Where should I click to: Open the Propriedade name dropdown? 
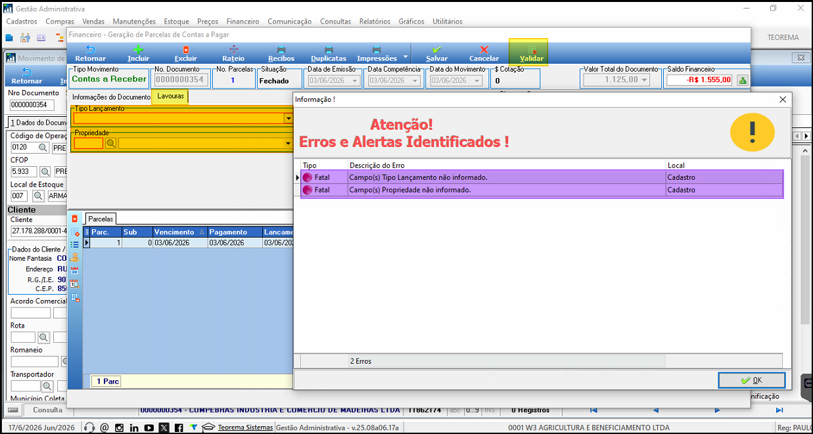288,143
